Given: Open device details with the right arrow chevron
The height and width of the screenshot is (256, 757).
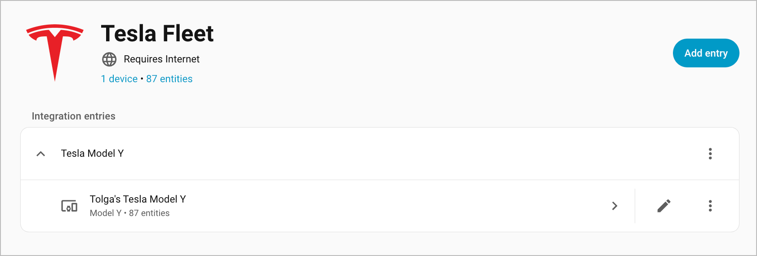Looking at the screenshot, I should (615, 206).
